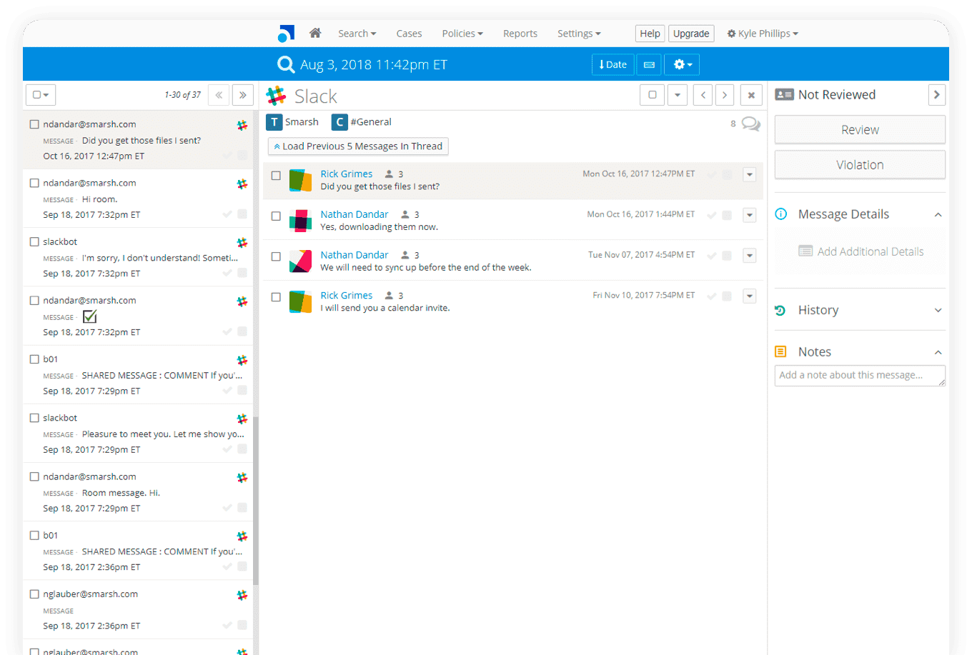Screen dimensions: 972x655
Task: Open the Cases page
Action: coord(409,34)
